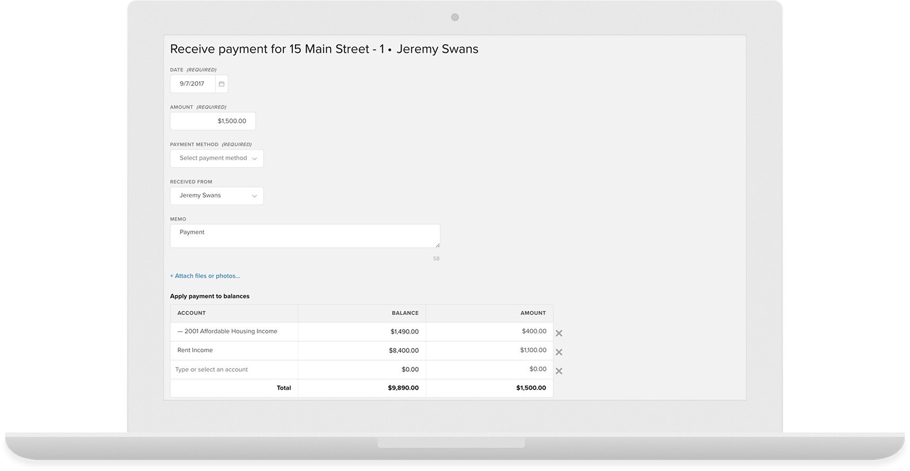Screen dimensions: 910x471
Task: Click the Total label in the table
Action: 284,388
